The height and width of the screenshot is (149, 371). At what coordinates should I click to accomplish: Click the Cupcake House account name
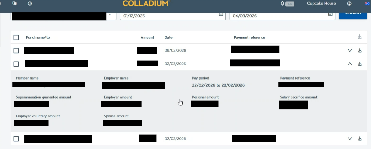pos(321,4)
